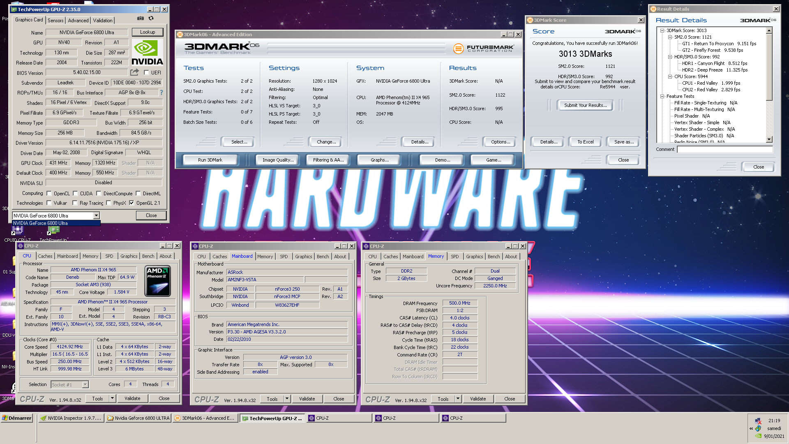789x444 pixels.
Task: Open the Validation tab in GPU-Z
Action: [x=103, y=20]
